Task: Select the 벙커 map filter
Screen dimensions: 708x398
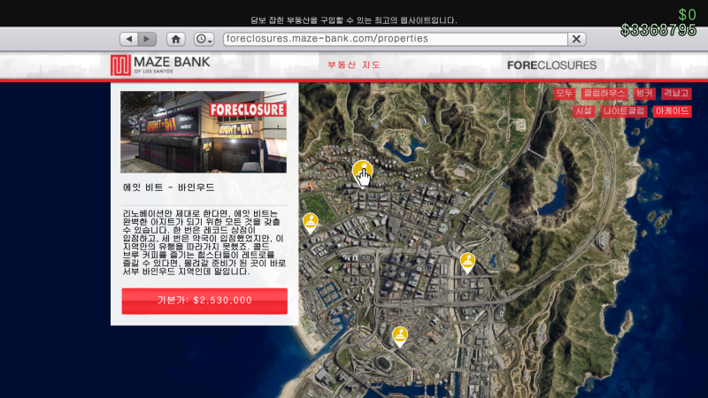Action: click(x=644, y=94)
